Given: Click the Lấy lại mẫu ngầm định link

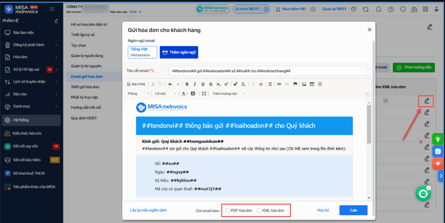Looking at the screenshot, I should coord(148,210).
